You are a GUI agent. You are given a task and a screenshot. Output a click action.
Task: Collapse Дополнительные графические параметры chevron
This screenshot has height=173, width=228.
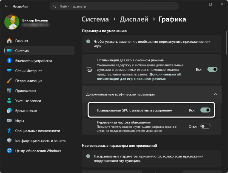(215, 94)
